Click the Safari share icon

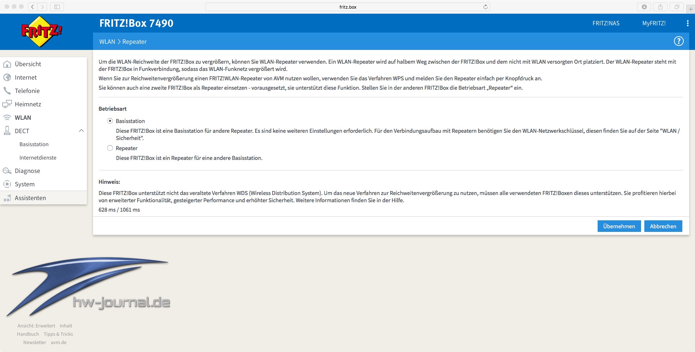click(x=660, y=7)
